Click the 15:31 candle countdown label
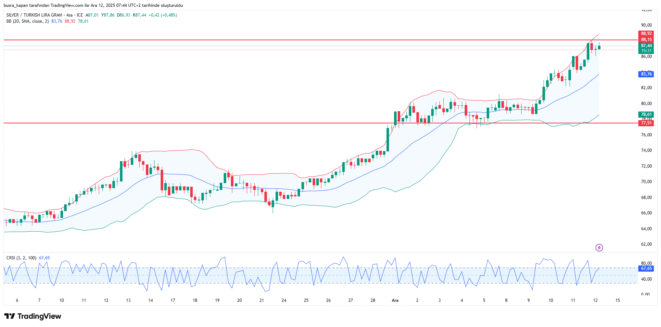Image resolution: width=661 pixels, height=327 pixels. 646,51
